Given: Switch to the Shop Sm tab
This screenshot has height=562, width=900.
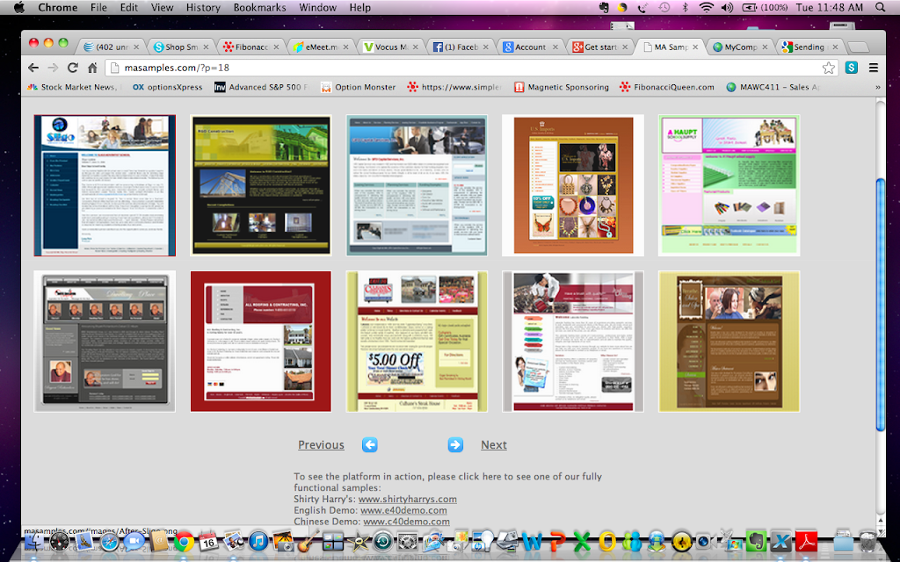Looking at the screenshot, I should [x=181, y=47].
